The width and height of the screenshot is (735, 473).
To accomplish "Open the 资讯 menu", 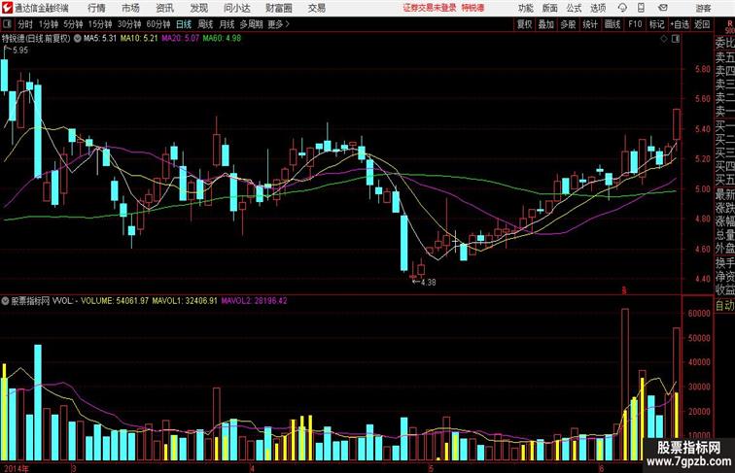I will click(164, 8).
